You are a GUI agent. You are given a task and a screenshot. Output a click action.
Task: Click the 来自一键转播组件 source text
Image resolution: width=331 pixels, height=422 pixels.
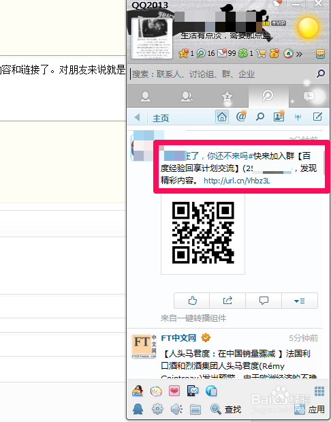click(193, 318)
